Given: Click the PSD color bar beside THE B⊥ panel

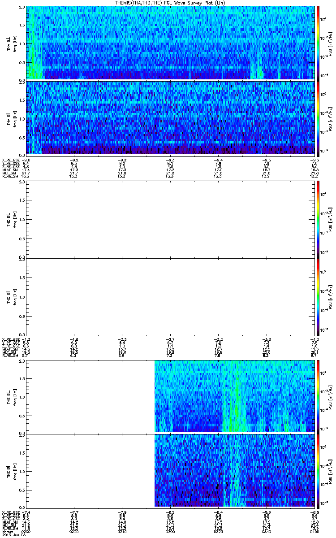Looking at the screenshot, I should pos(319,396).
